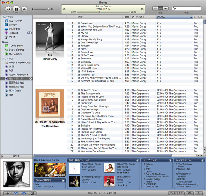Click the ディスク作成 button

click(176, 193)
